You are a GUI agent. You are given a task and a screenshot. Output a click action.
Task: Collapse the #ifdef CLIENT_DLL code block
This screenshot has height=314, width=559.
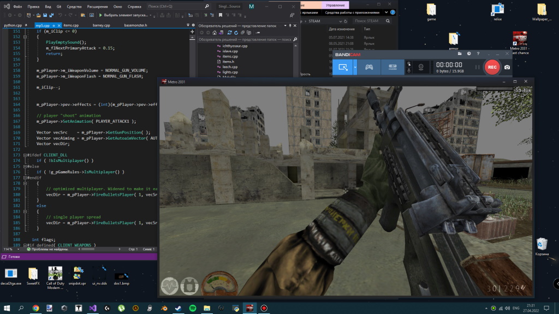pyautogui.click(x=26, y=155)
